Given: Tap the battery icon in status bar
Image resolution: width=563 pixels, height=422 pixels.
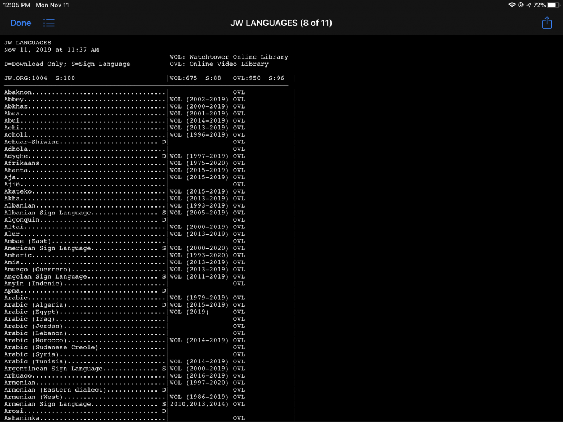Looking at the screenshot, I should pyautogui.click(x=553, y=5).
